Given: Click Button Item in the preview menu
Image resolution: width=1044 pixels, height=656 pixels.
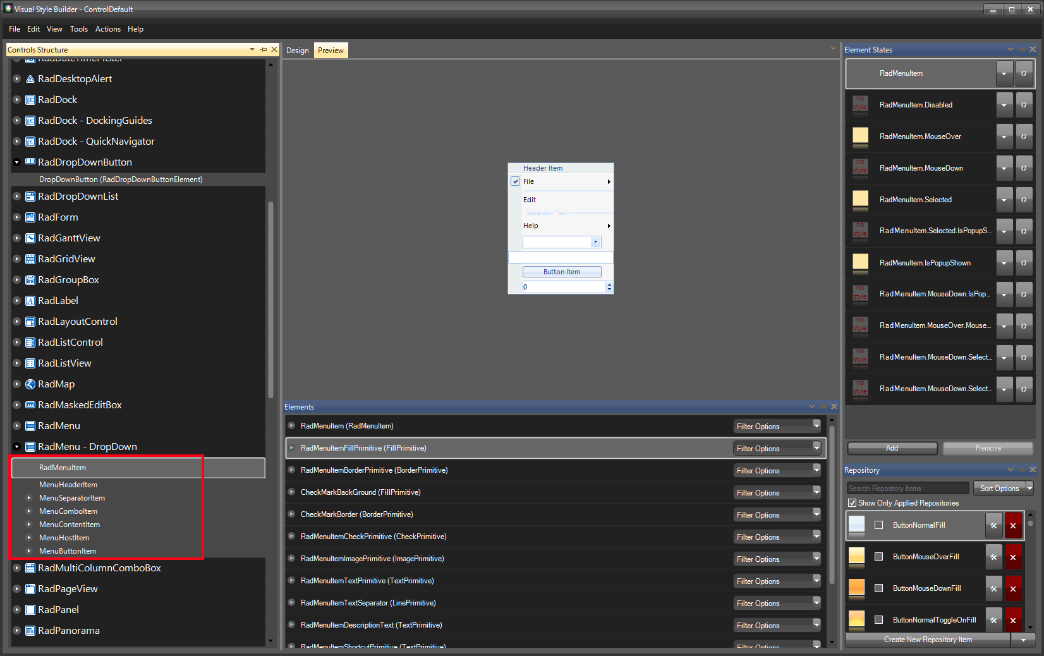Looking at the screenshot, I should (562, 272).
